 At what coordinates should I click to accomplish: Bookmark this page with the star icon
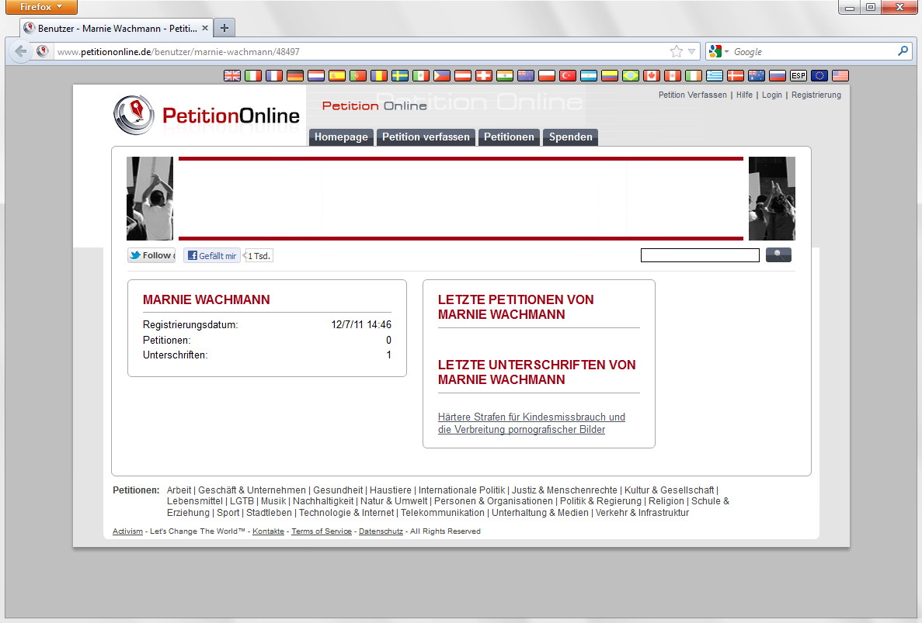tap(677, 51)
